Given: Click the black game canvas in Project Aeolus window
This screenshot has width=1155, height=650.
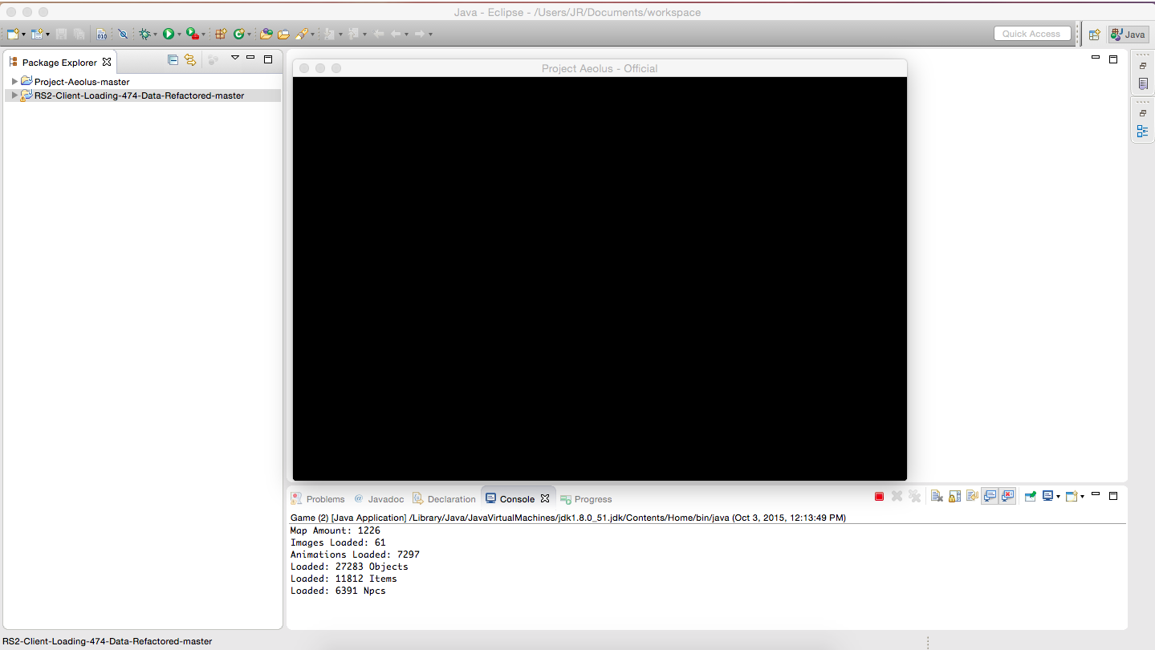Looking at the screenshot, I should pos(600,278).
